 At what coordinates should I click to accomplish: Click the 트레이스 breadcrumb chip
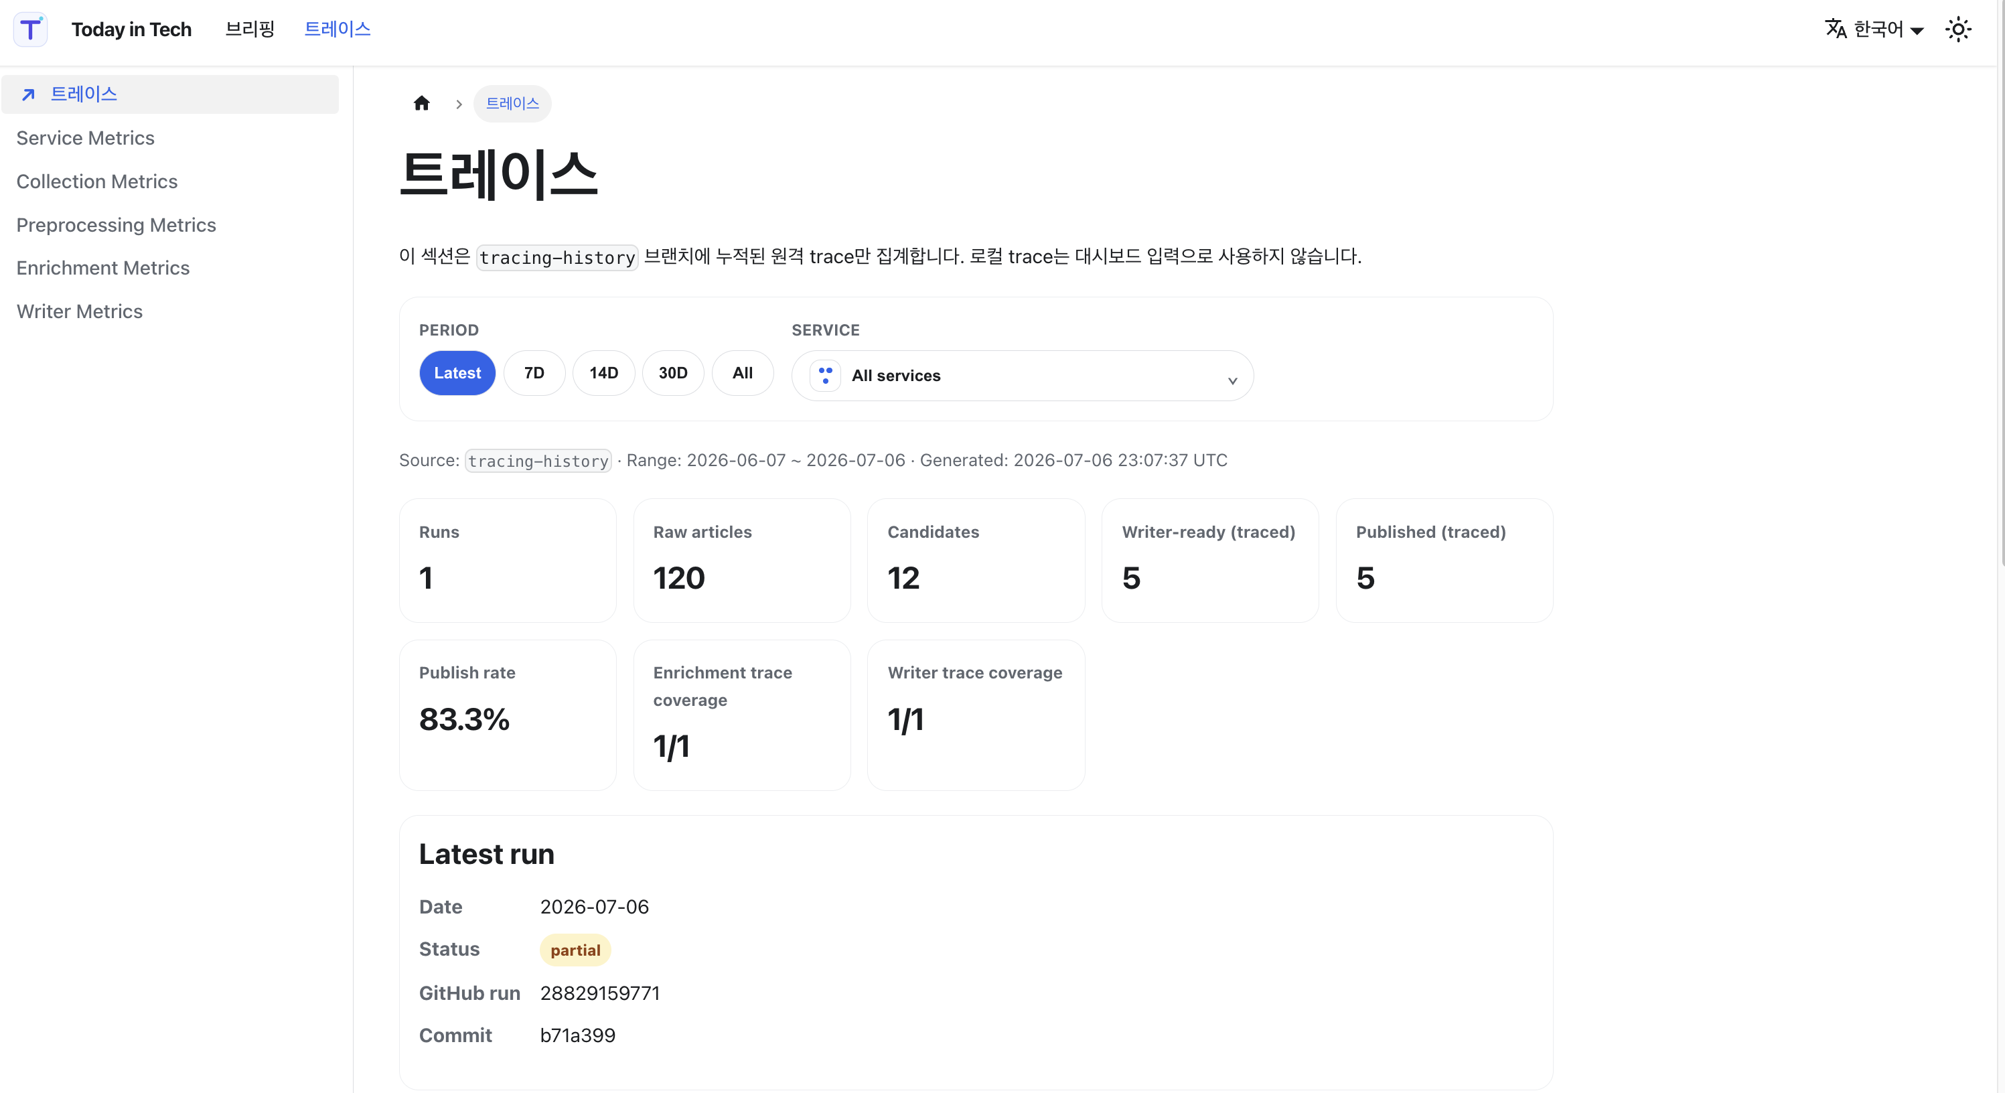[512, 104]
